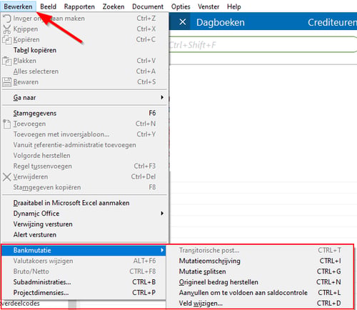
Task: Switch to the Dagboeken tab
Action: pyautogui.click(x=221, y=22)
